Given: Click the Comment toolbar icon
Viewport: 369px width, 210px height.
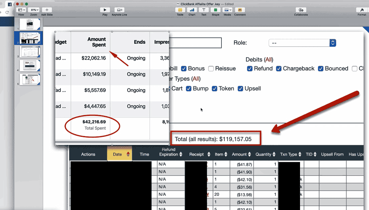Looking at the screenshot, I should coord(239,10).
